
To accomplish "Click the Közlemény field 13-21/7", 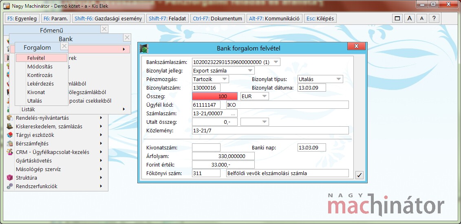I will pos(270,130).
